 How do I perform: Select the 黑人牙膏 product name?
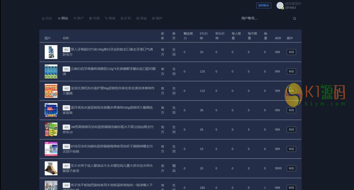click(x=108, y=52)
